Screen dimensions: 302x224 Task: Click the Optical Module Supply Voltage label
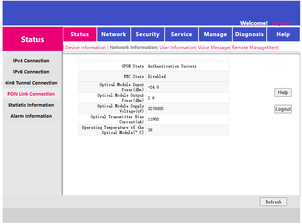point(120,108)
